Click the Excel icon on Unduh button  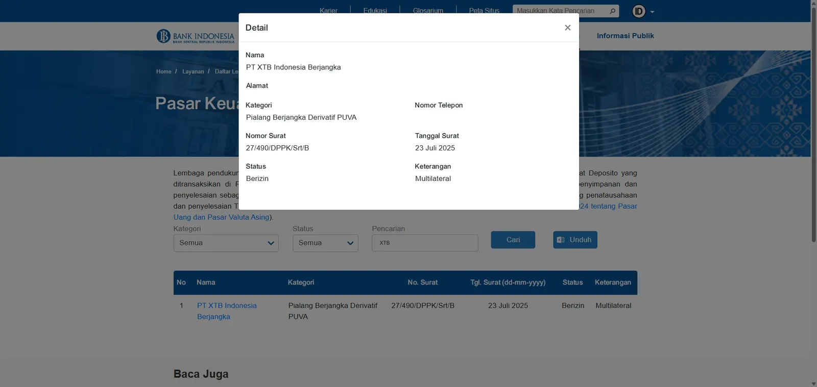(x=561, y=240)
